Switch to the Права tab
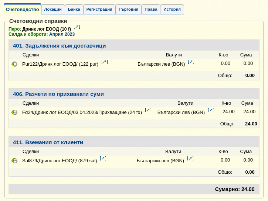The width and height of the screenshot is (268, 201). click(x=151, y=9)
